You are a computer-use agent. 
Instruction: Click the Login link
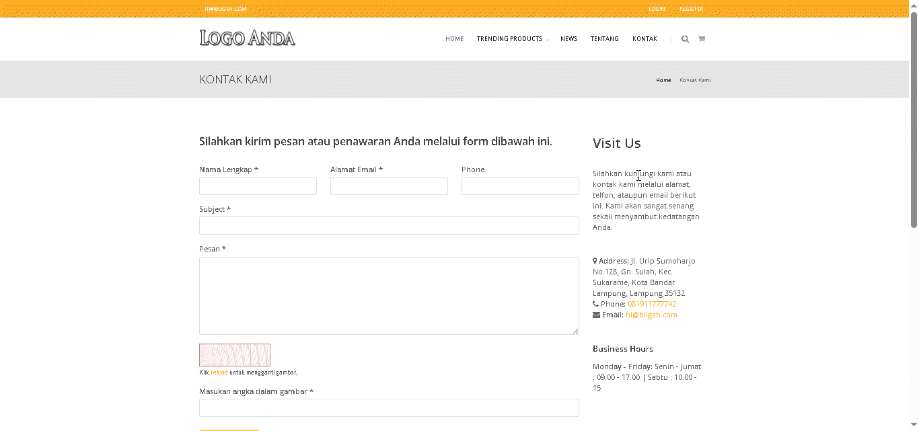[657, 9]
